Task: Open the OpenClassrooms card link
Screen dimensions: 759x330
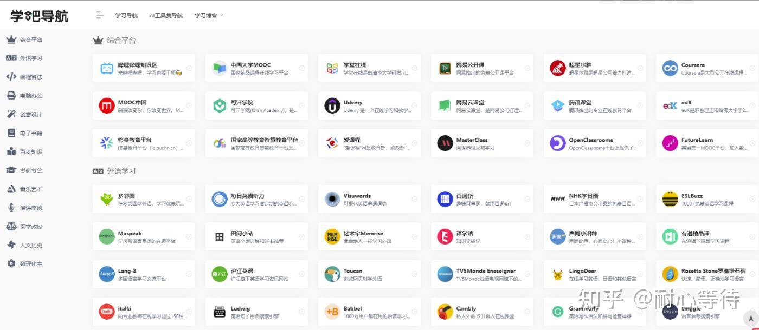Action: tap(595, 143)
